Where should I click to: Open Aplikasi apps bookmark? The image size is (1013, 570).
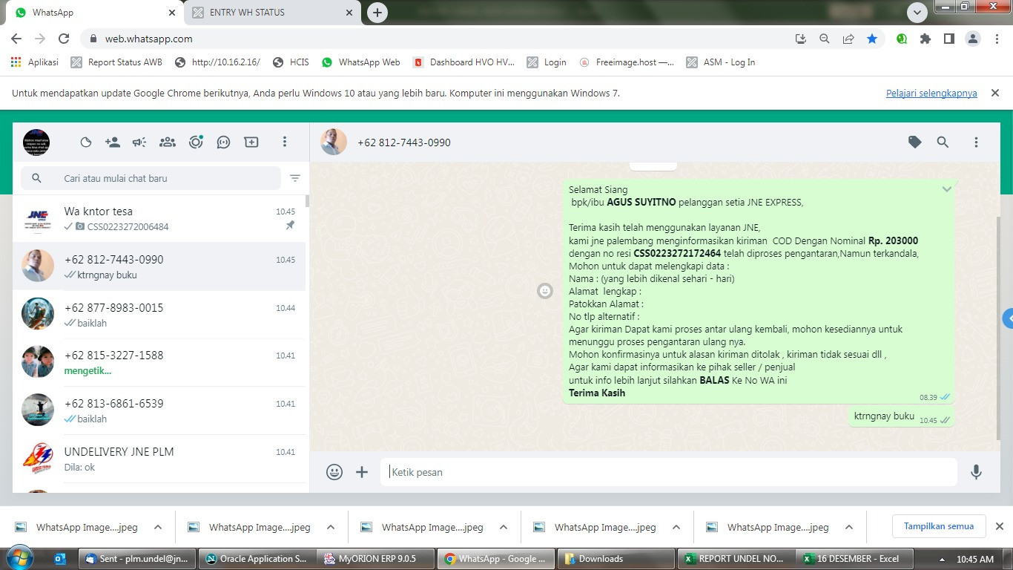click(x=35, y=62)
